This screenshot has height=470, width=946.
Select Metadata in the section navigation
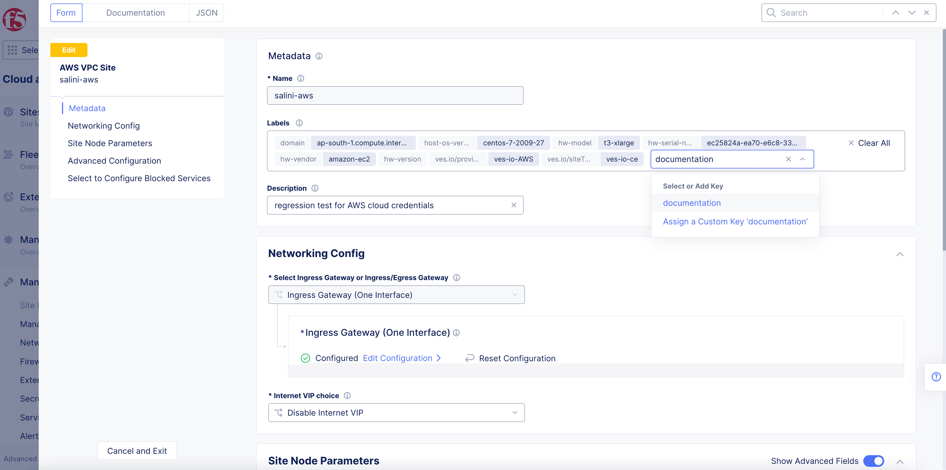coord(87,108)
